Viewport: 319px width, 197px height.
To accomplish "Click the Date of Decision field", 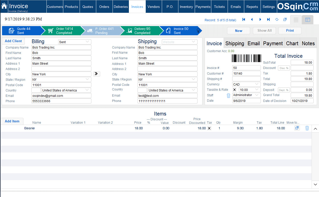I will [302, 101].
